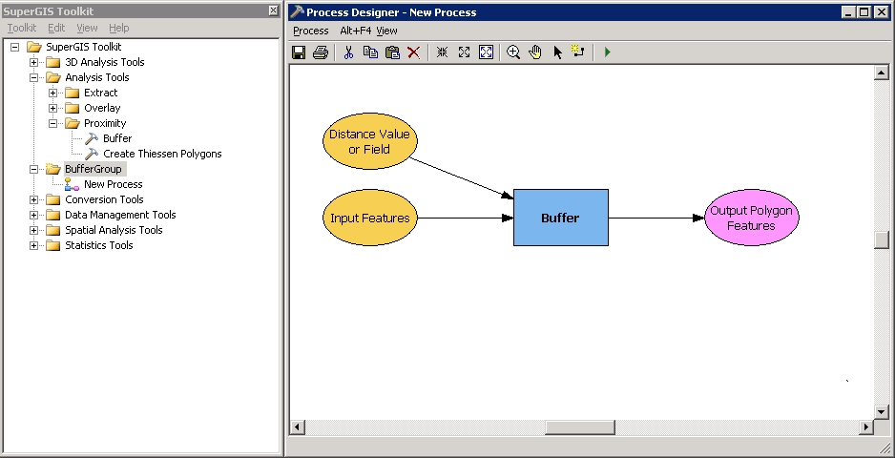Select the Zoom In magnifier tool

pos(513,52)
